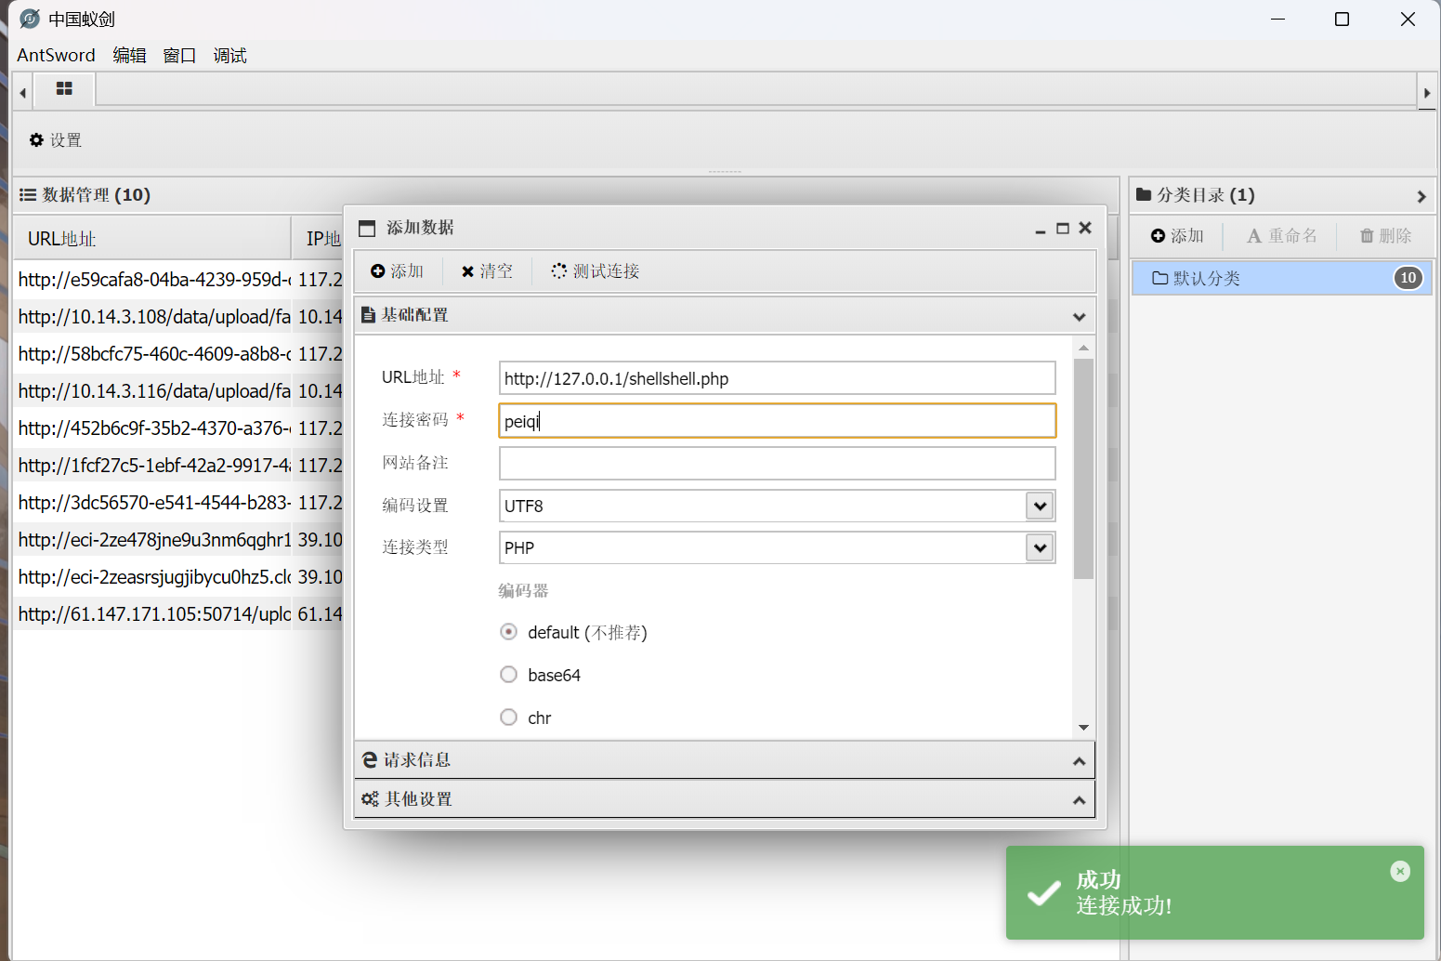Open the AntSword menu

coord(56,55)
